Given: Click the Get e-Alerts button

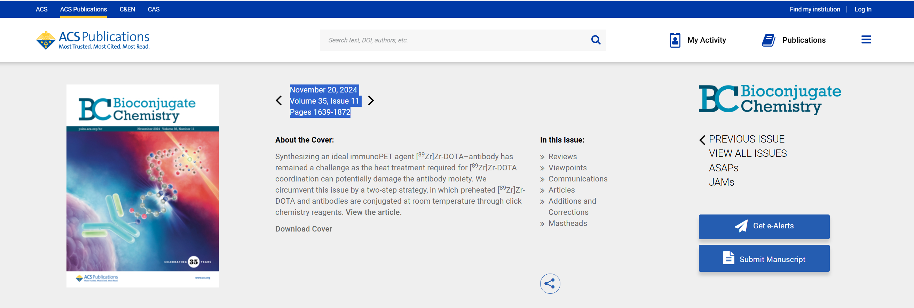Looking at the screenshot, I should pyautogui.click(x=764, y=227).
